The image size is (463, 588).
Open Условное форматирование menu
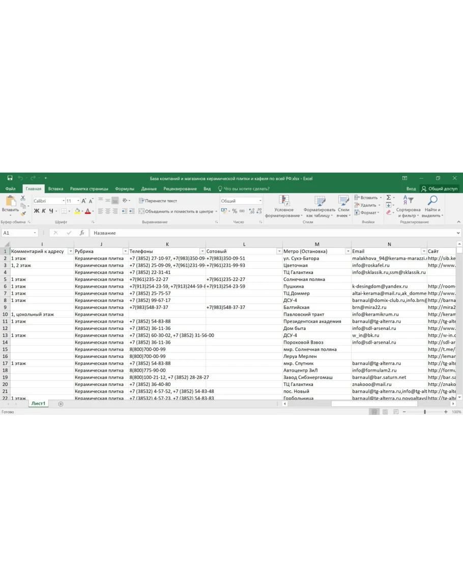[284, 206]
